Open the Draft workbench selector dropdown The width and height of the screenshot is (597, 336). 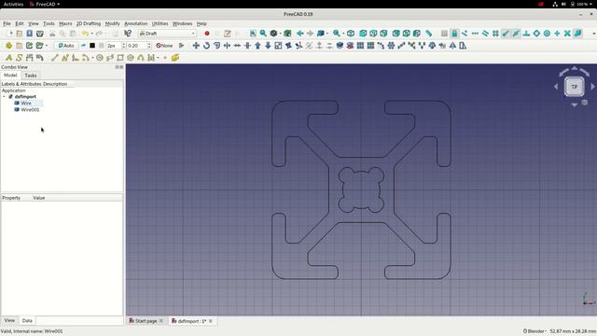point(168,34)
